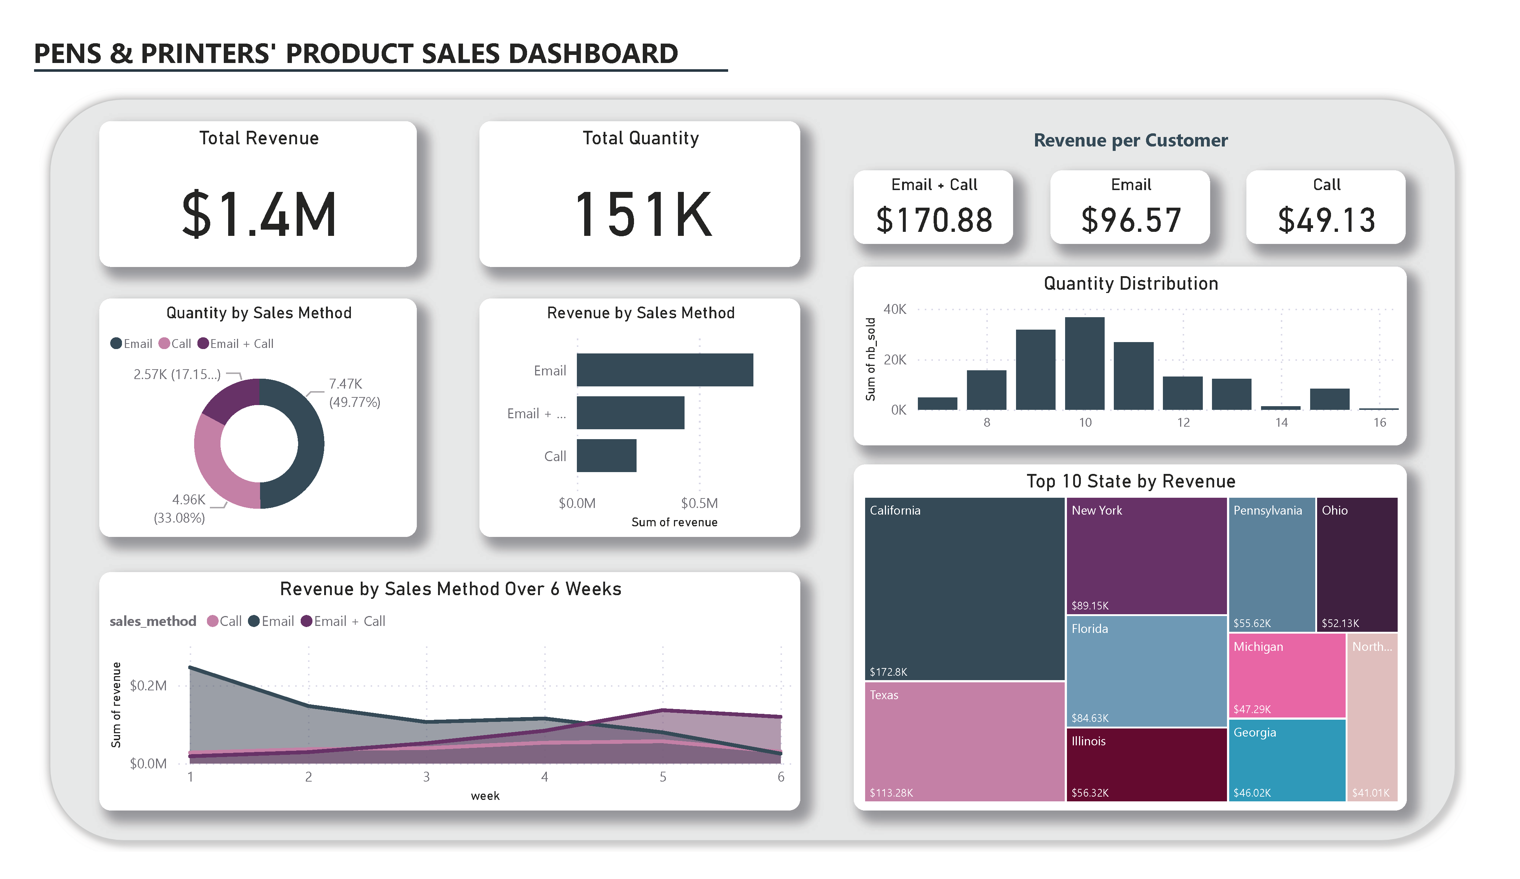Screen dimensions: 1520x879
Task: Select the Michigan treemap tile
Action: pos(1288,676)
